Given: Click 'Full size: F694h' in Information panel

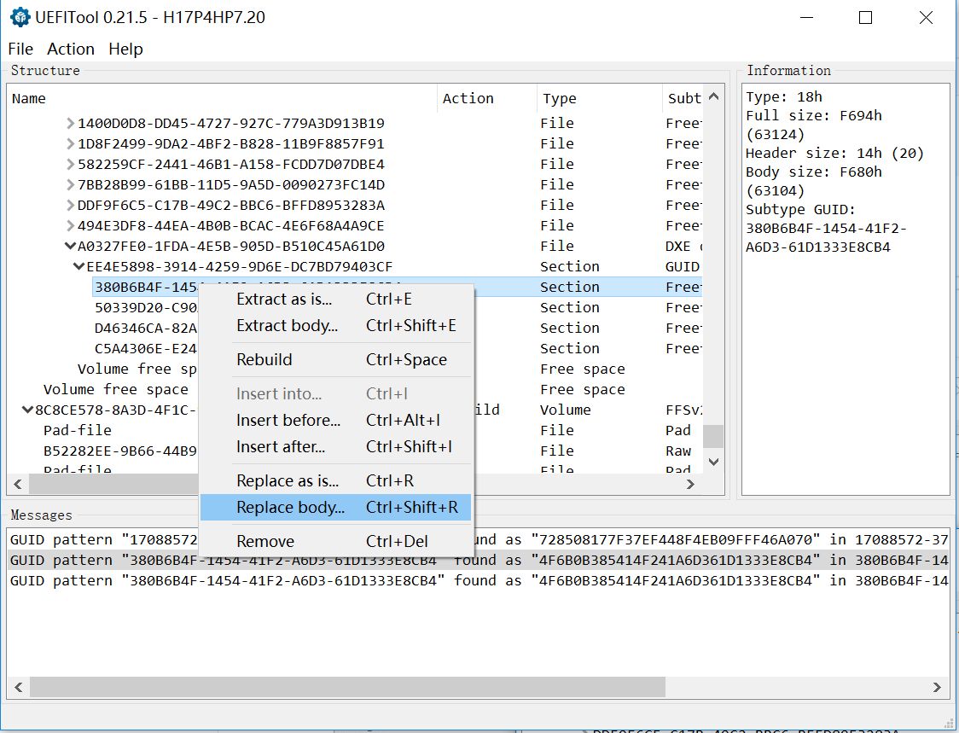Looking at the screenshot, I should pos(813,116).
